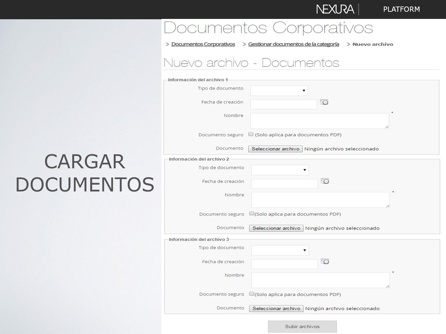Click Ningún archivo seleccionado text in archivo 3
446x334 pixels.
point(342,308)
